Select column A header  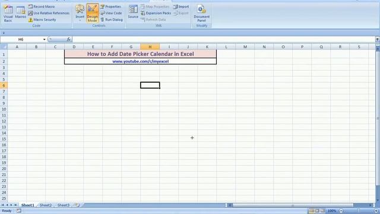[x=17, y=46]
